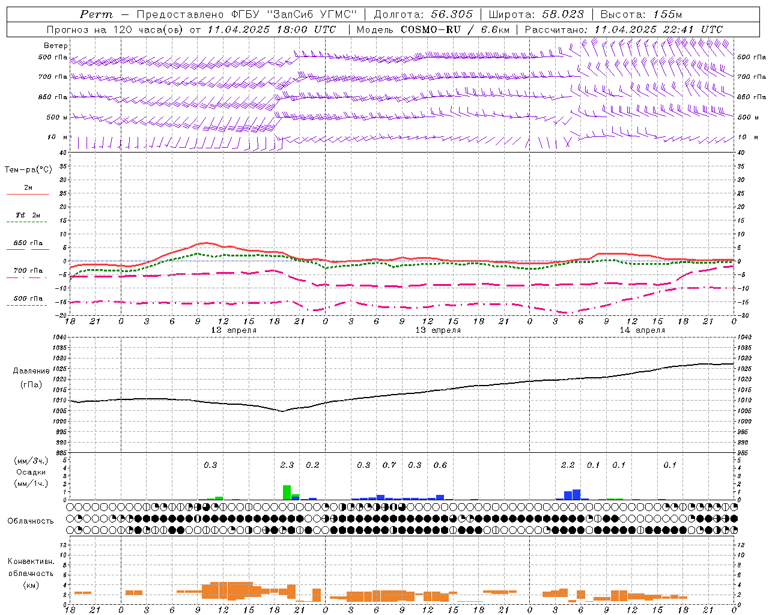This screenshot has width=769, height=615.
Task: Click the "Конвективн." convective cloud label
Action: [31, 562]
